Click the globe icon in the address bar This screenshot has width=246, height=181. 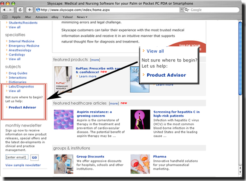(x=38, y=10)
